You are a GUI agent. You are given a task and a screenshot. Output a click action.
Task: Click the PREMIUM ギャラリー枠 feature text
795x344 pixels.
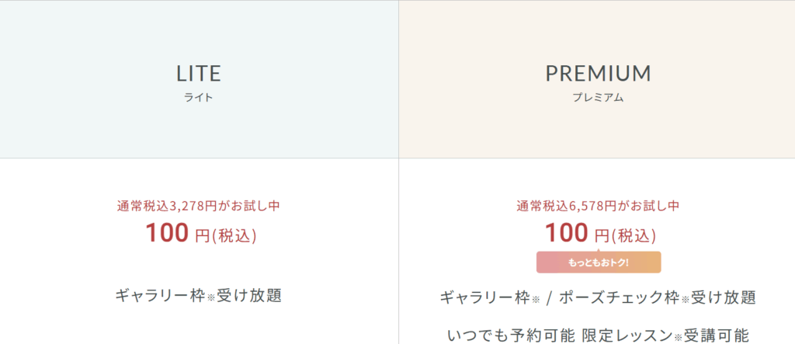[x=484, y=297]
